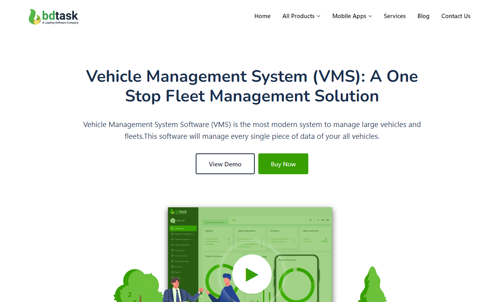
Task: Play the VMS demo video
Action: [252, 274]
